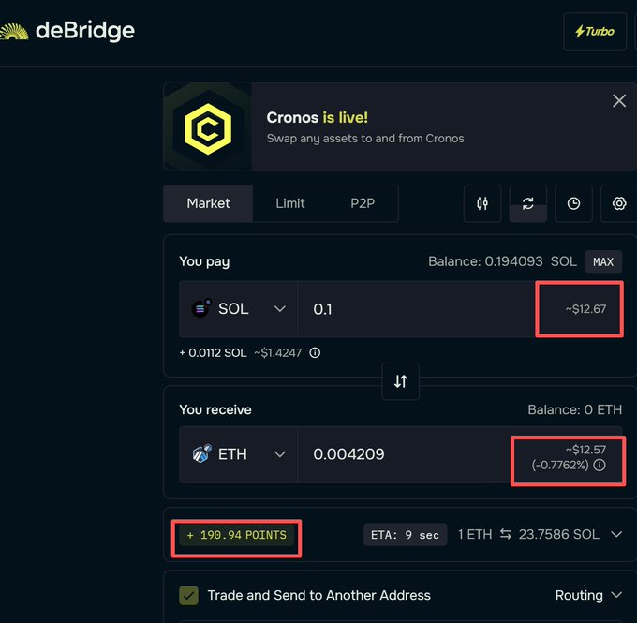The width and height of the screenshot is (637, 623).
Task: Open the transaction history clock icon
Action: [x=573, y=203]
